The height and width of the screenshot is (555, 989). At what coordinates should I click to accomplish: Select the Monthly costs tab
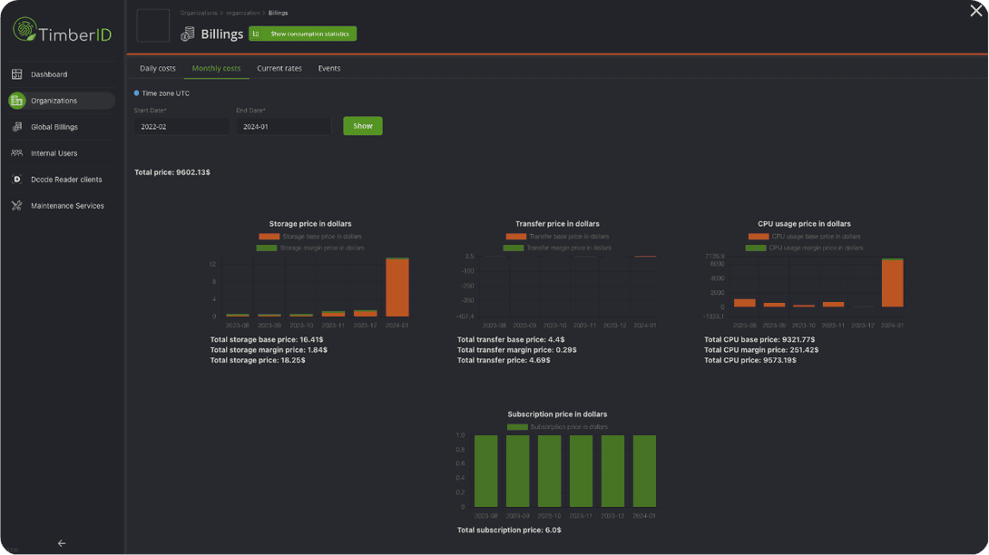coord(216,68)
